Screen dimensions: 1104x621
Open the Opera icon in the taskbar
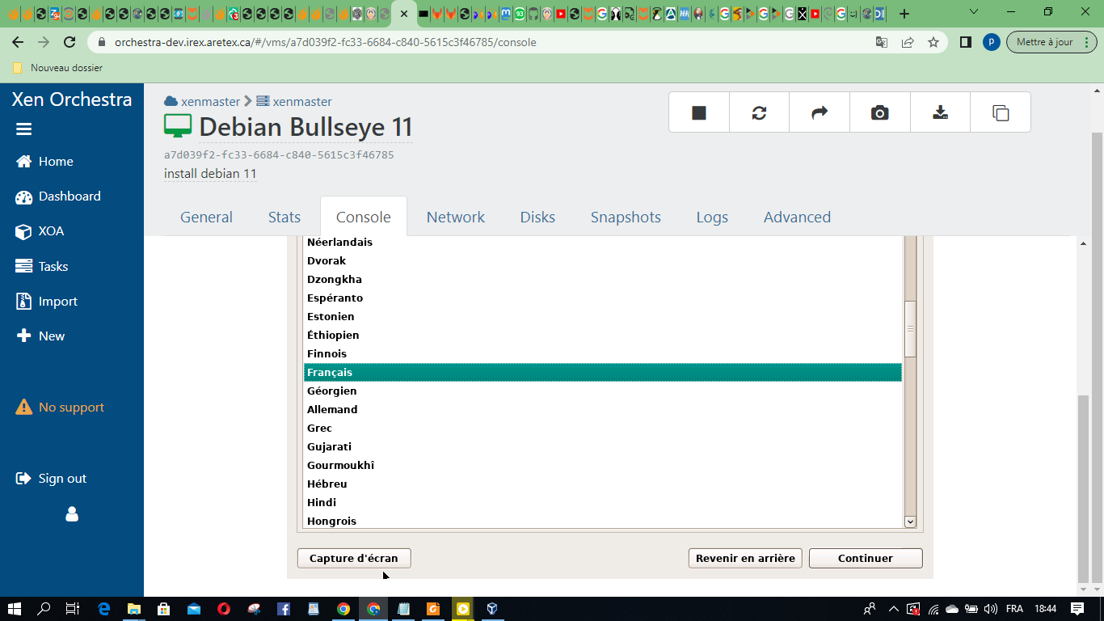coord(224,609)
